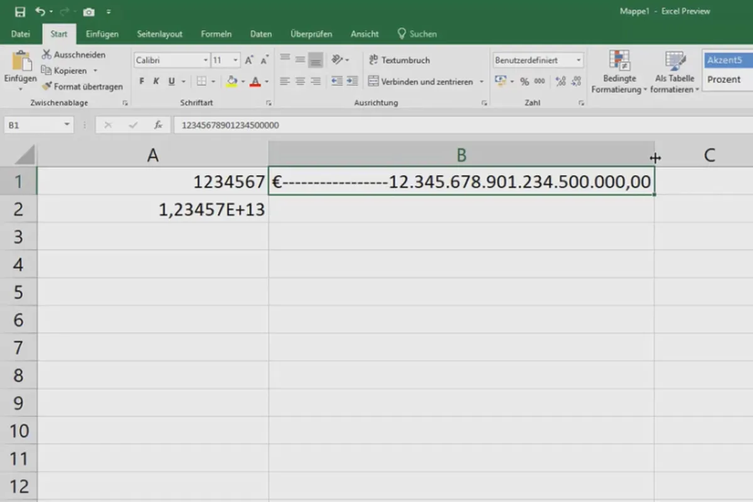Click increase decimal places icon

560,82
